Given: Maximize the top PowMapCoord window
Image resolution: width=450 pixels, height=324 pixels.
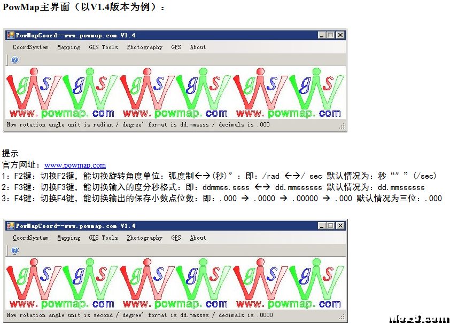Looking at the screenshot, I should click(x=331, y=35).
